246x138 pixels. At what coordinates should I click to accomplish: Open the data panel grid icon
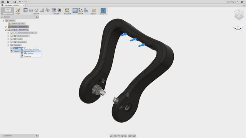3,2
